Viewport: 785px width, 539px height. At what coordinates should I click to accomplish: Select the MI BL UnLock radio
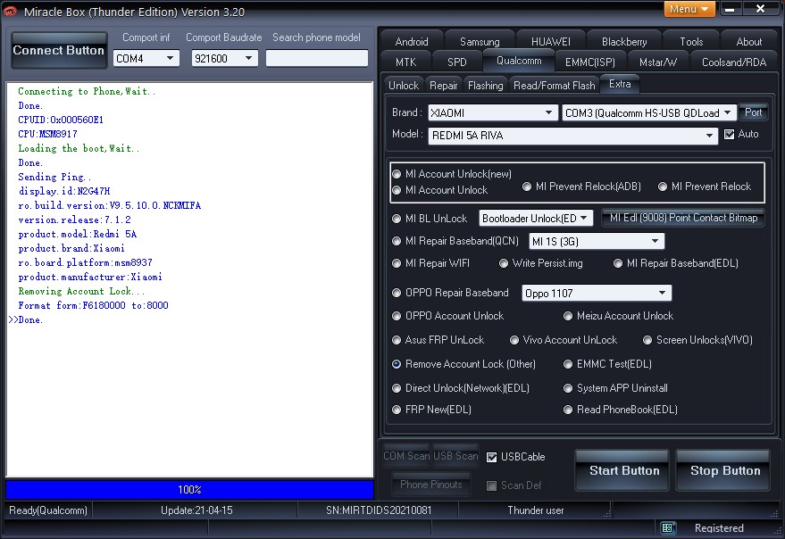[x=397, y=219]
